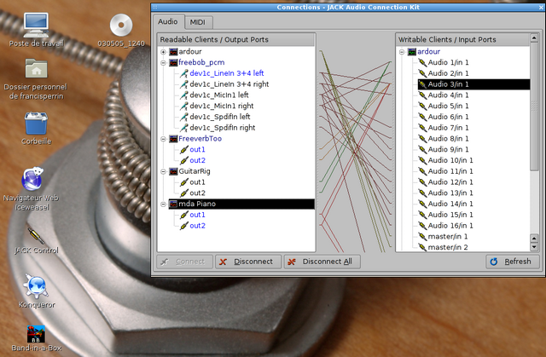Collapse the ardour input ports tree
Viewport: 546px width, 357px height.
[402, 52]
